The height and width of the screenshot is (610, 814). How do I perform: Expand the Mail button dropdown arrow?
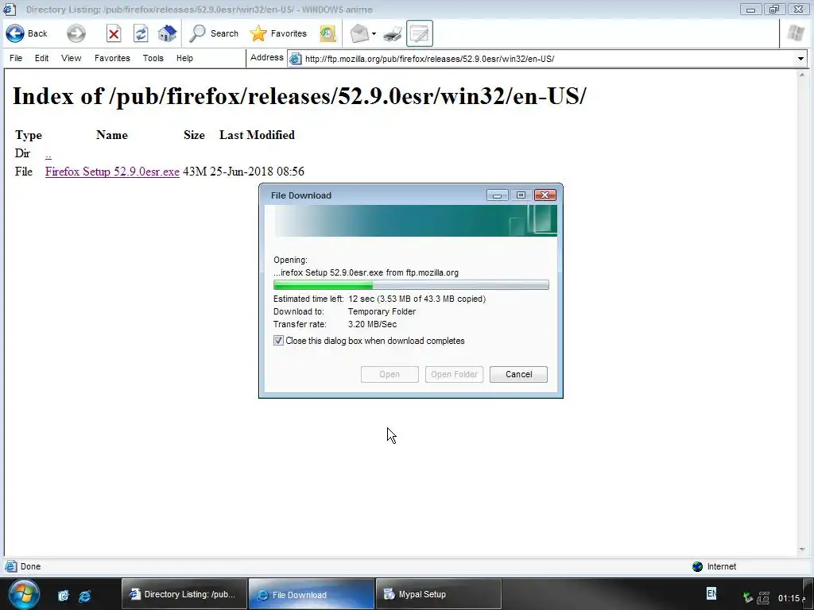point(374,34)
